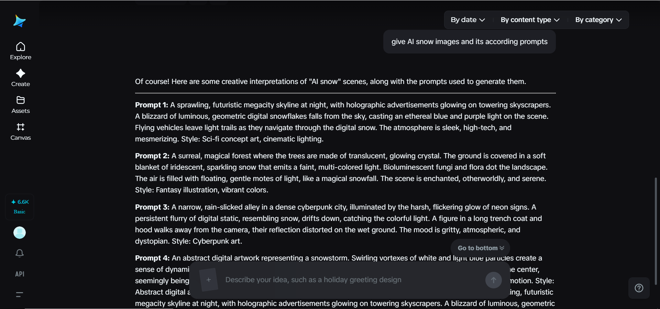The width and height of the screenshot is (660, 309).
Task: Open the Create section
Action: coord(21,78)
